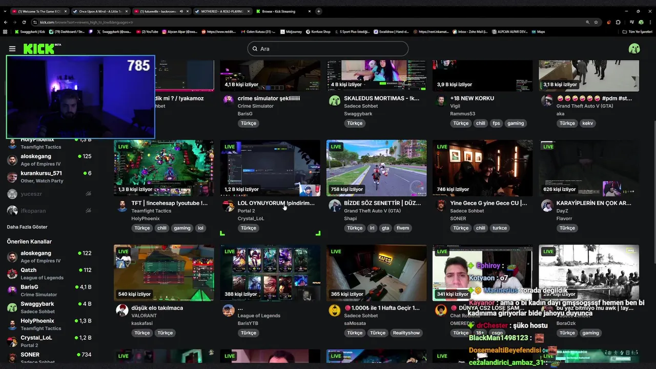Open the Crime Simulator category on BarisG's card
The height and width of the screenshot is (369, 656).
(x=256, y=106)
